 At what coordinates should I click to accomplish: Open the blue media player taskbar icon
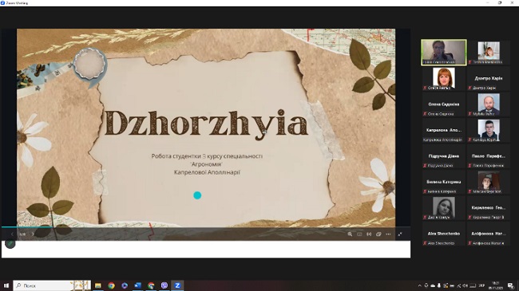125,285
